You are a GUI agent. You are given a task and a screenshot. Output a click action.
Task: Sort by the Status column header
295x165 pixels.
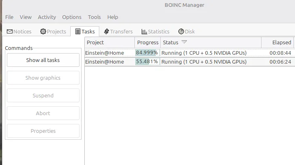tap(211, 42)
